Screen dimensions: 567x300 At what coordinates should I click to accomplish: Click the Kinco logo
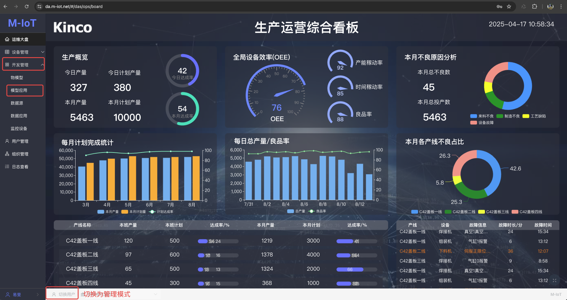click(x=73, y=27)
